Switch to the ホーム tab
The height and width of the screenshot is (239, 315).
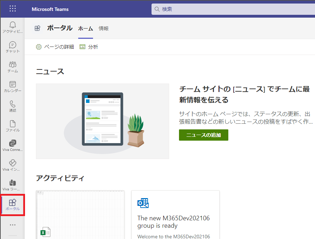click(85, 29)
